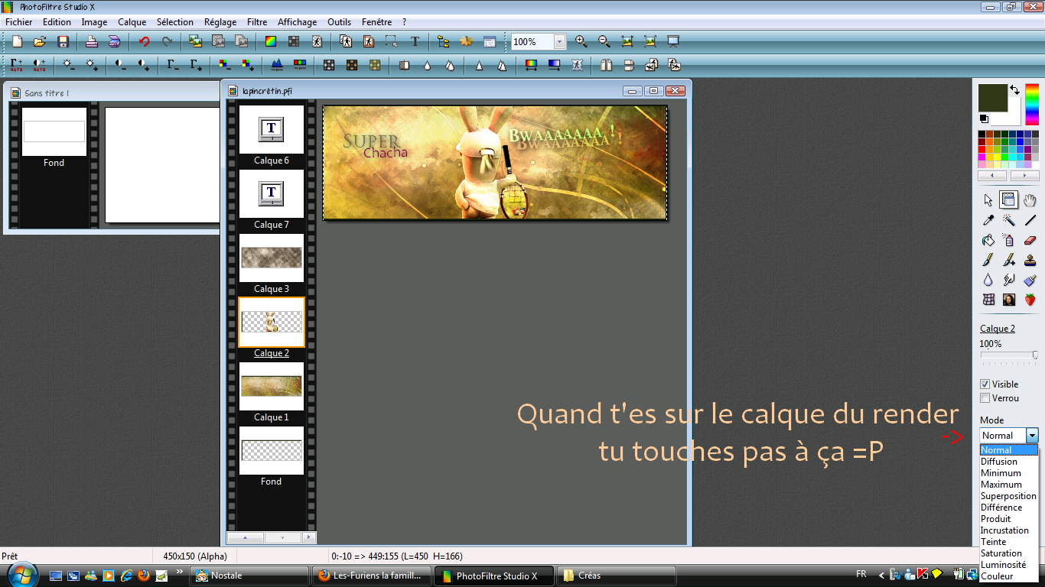This screenshot has width=1045, height=587.
Task: Select the Mona Lisa art brush tool
Action: (1008, 300)
